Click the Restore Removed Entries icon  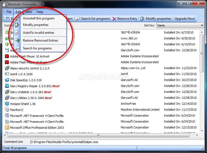coord(17,40)
